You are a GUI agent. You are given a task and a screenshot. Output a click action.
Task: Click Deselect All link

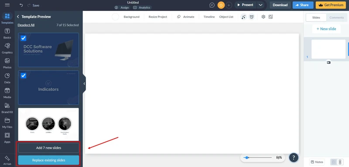click(x=26, y=25)
